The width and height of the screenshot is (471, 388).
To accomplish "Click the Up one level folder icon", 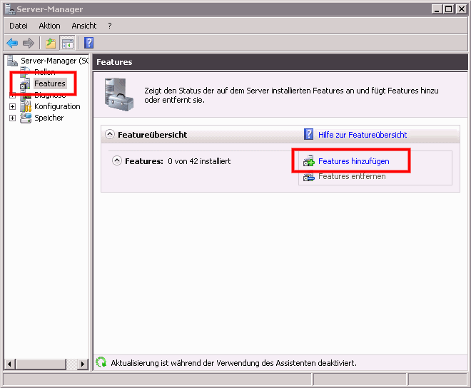I will [x=52, y=43].
